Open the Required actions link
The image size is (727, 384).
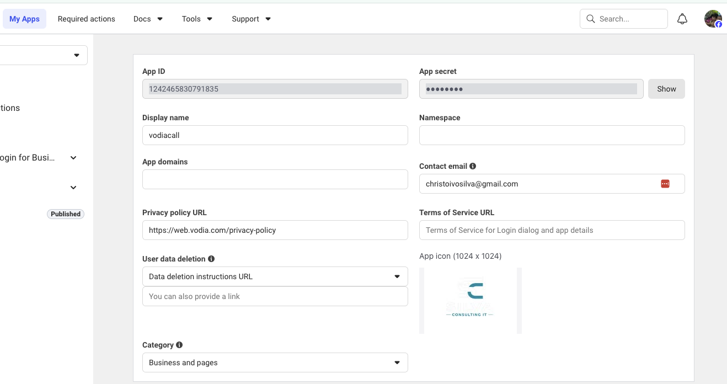click(x=87, y=19)
